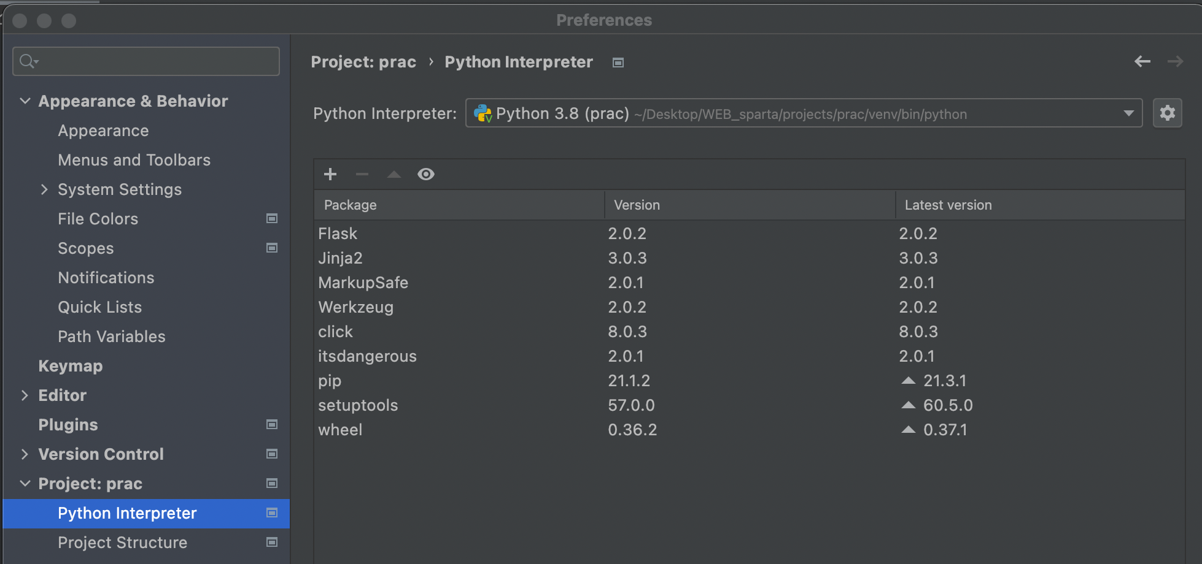Open the interpreter gear settings button

1167,113
